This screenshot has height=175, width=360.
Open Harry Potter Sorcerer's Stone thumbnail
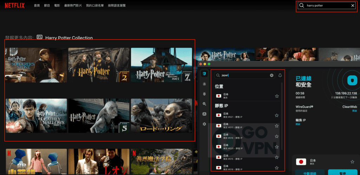point(36,65)
